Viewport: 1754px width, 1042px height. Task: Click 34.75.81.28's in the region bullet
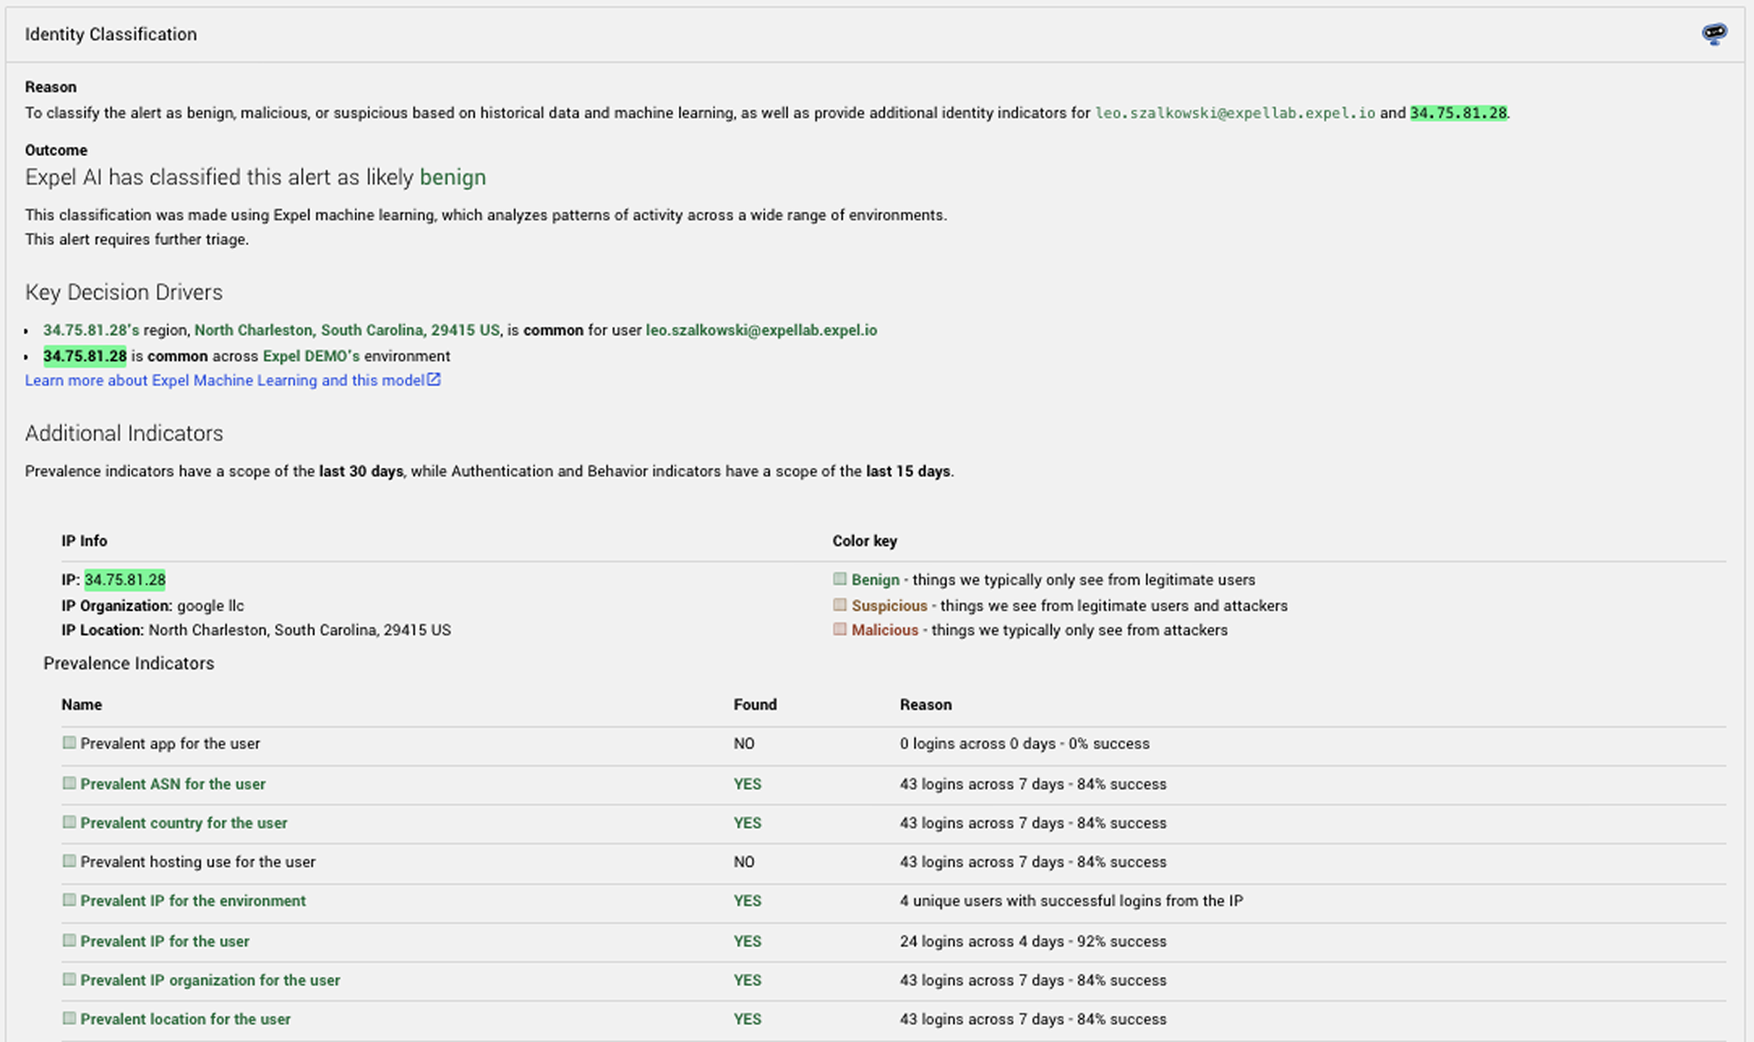pyautogui.click(x=92, y=331)
